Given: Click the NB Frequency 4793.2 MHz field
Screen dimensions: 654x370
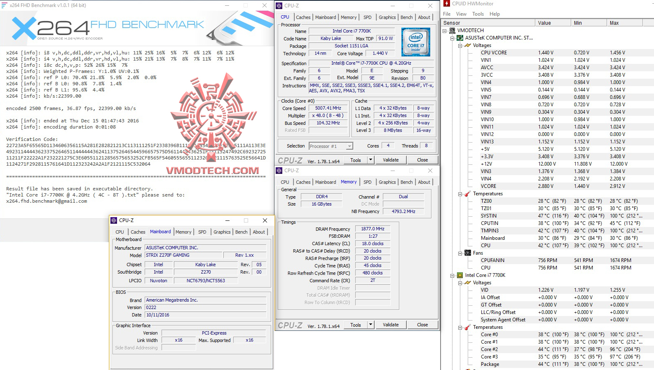Looking at the screenshot, I should (403, 211).
